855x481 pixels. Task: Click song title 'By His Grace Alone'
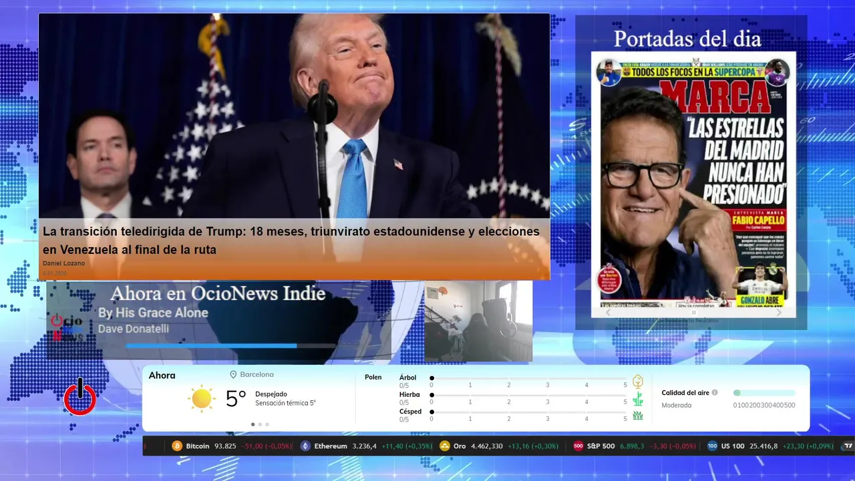tap(153, 313)
